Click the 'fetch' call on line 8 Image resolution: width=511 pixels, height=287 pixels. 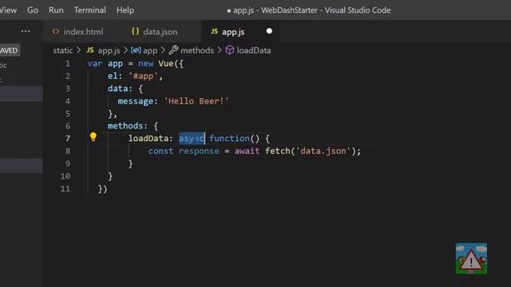pos(277,151)
